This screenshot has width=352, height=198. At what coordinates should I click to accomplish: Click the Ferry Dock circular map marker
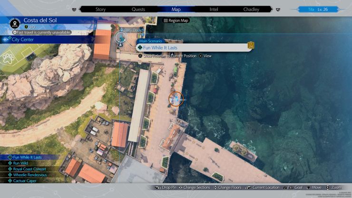coord(121,37)
